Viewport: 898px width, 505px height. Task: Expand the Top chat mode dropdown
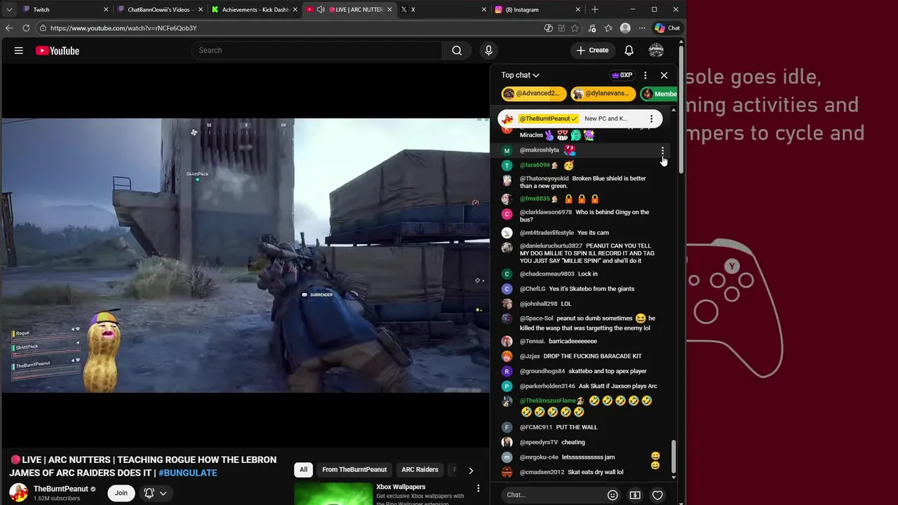pyautogui.click(x=520, y=75)
